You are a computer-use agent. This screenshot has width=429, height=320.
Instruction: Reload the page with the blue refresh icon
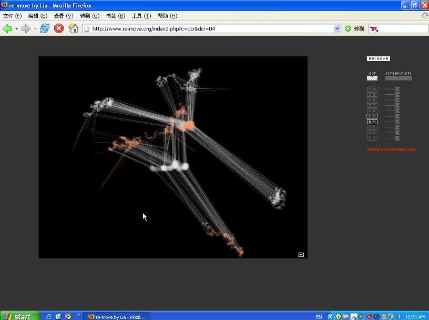click(45, 28)
